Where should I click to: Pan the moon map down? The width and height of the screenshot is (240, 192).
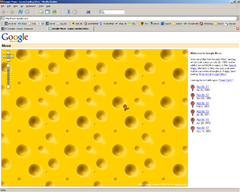click(x=8, y=60)
